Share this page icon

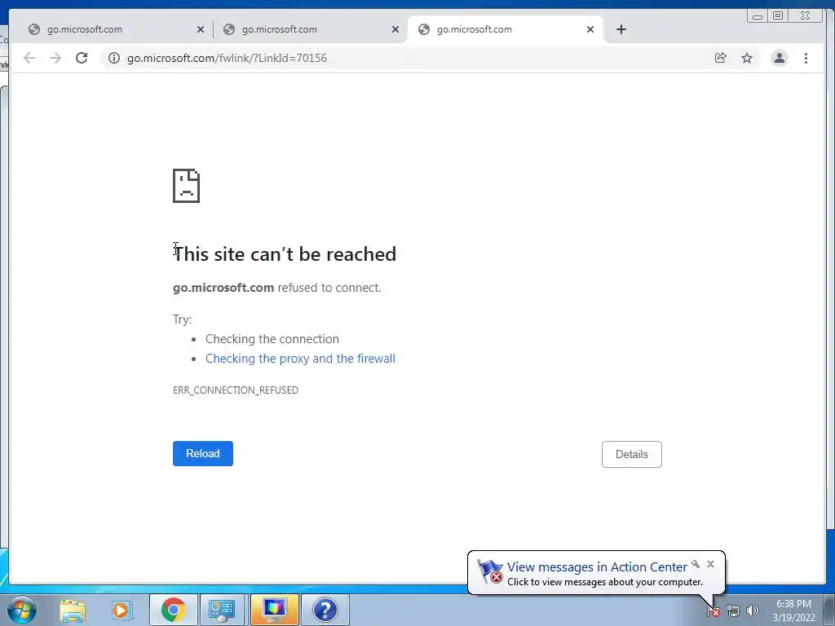click(x=721, y=58)
